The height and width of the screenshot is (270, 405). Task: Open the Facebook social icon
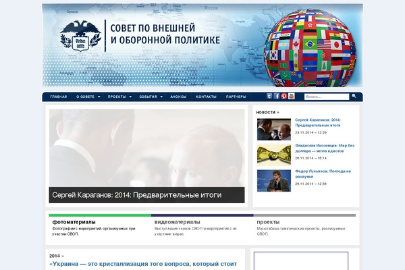(x=277, y=96)
